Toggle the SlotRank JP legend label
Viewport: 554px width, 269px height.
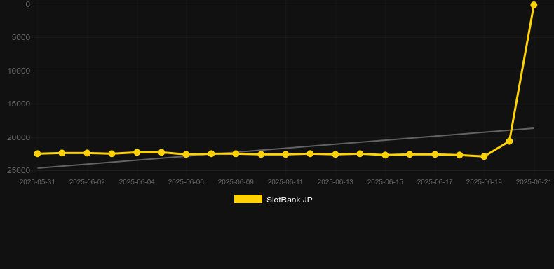290,200
